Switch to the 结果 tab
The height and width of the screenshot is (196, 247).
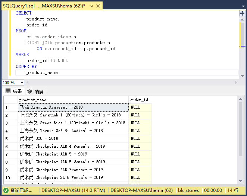(x=13, y=91)
